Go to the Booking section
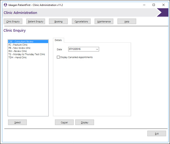This screenshot has height=144, width=170. (x=58, y=21)
